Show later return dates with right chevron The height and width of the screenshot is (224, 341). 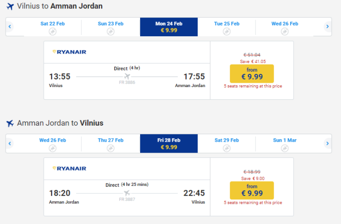coord(327,144)
